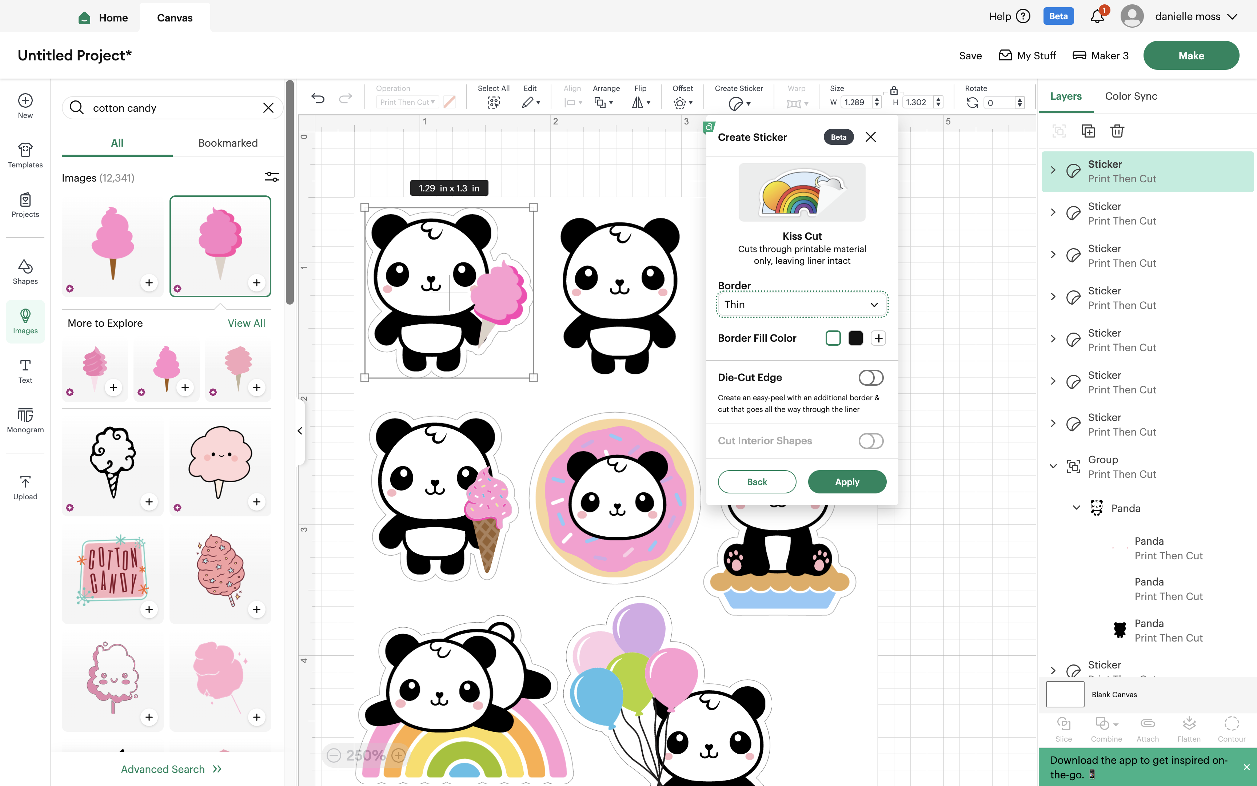Viewport: 1257px width, 786px height.
Task: Open the Edit dropdown
Action: click(531, 102)
